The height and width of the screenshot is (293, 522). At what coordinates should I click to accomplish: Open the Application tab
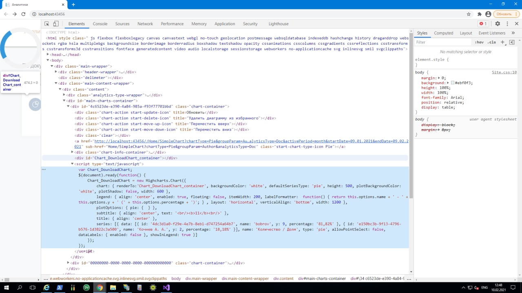pyautogui.click(x=225, y=24)
